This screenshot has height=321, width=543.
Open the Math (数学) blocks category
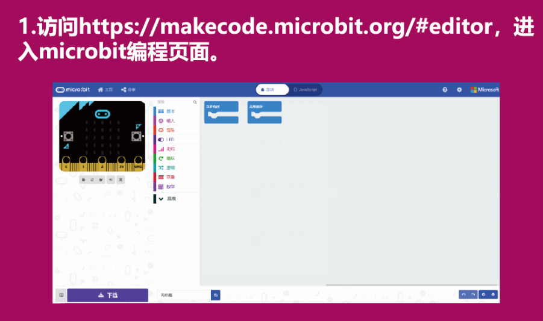click(x=177, y=187)
